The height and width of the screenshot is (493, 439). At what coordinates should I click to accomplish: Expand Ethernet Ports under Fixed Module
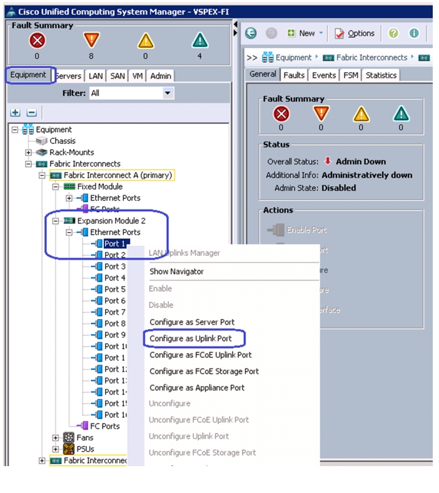69,198
